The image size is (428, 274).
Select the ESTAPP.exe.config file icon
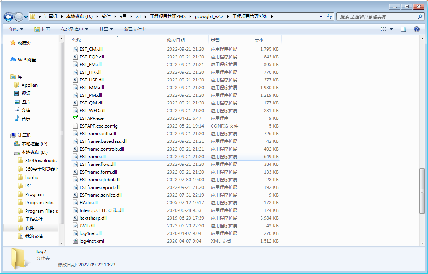click(x=75, y=126)
